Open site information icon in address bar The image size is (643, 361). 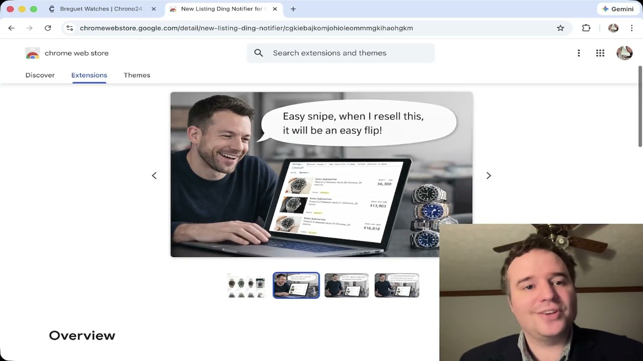tap(70, 28)
